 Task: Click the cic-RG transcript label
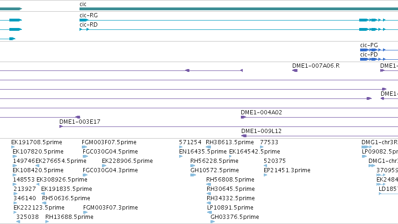[88, 15]
